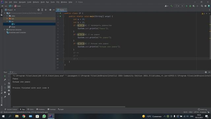Open the Event Log

[202, 109]
